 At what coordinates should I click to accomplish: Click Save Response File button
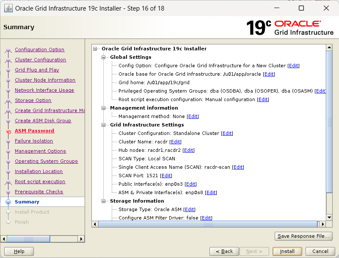pos(303,236)
